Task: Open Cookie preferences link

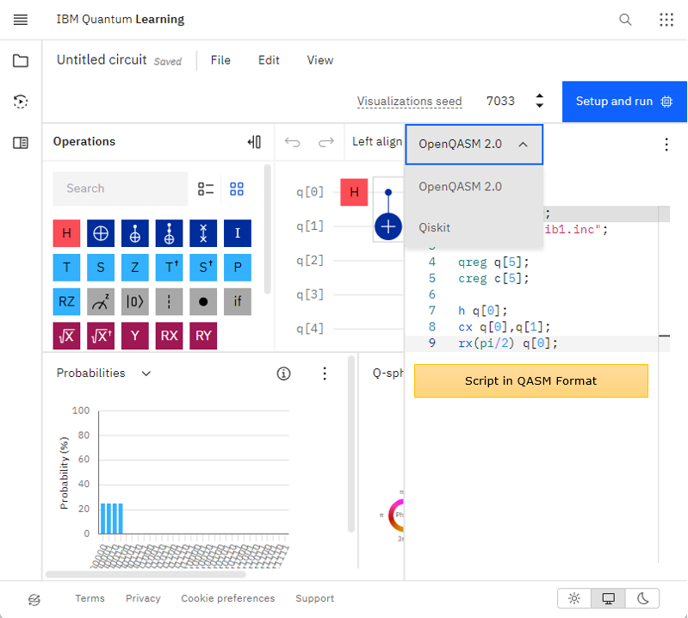Action: point(227,598)
